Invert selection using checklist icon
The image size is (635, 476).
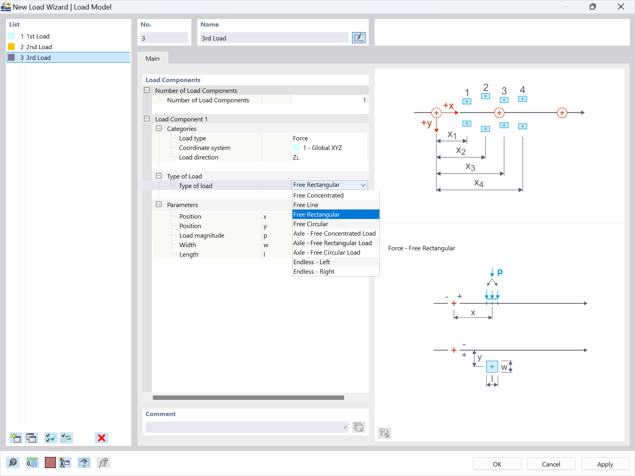tap(66, 438)
